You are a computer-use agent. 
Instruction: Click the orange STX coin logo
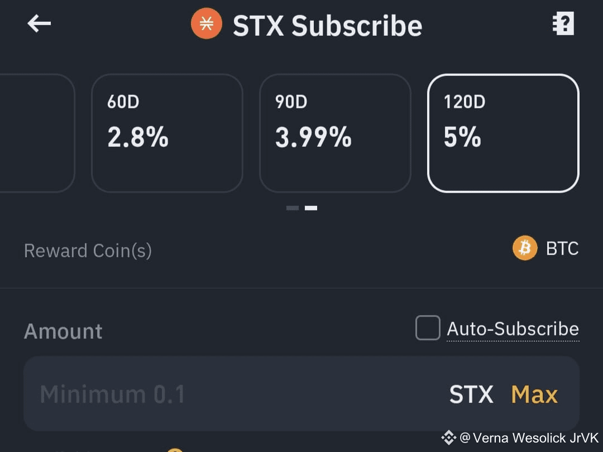click(206, 23)
